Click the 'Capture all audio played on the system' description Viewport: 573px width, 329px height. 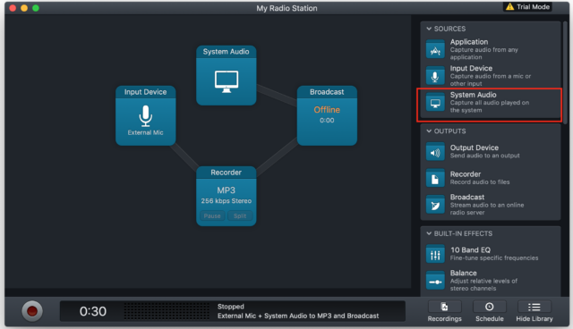click(490, 106)
